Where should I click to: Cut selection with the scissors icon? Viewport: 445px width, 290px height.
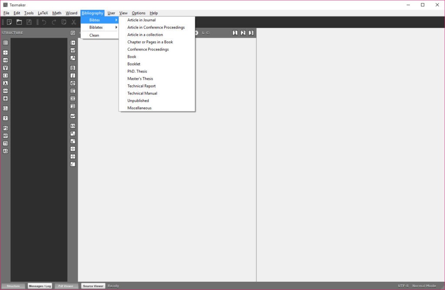(74, 22)
